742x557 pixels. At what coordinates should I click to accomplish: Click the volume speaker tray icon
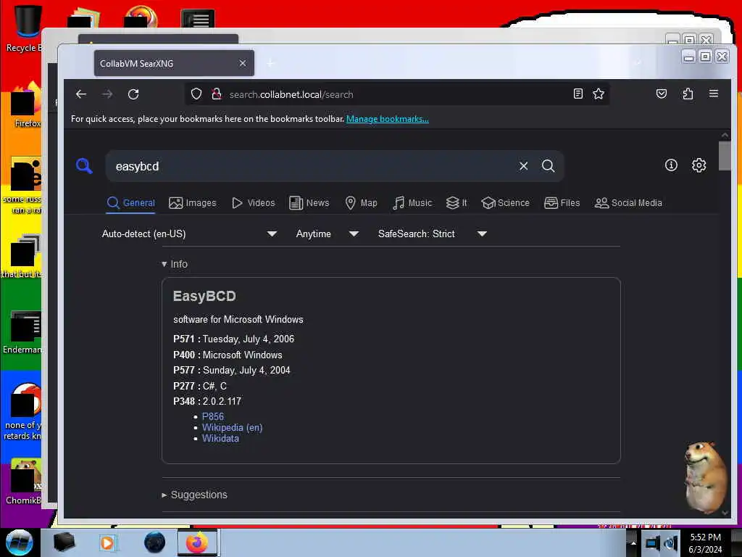pos(671,543)
